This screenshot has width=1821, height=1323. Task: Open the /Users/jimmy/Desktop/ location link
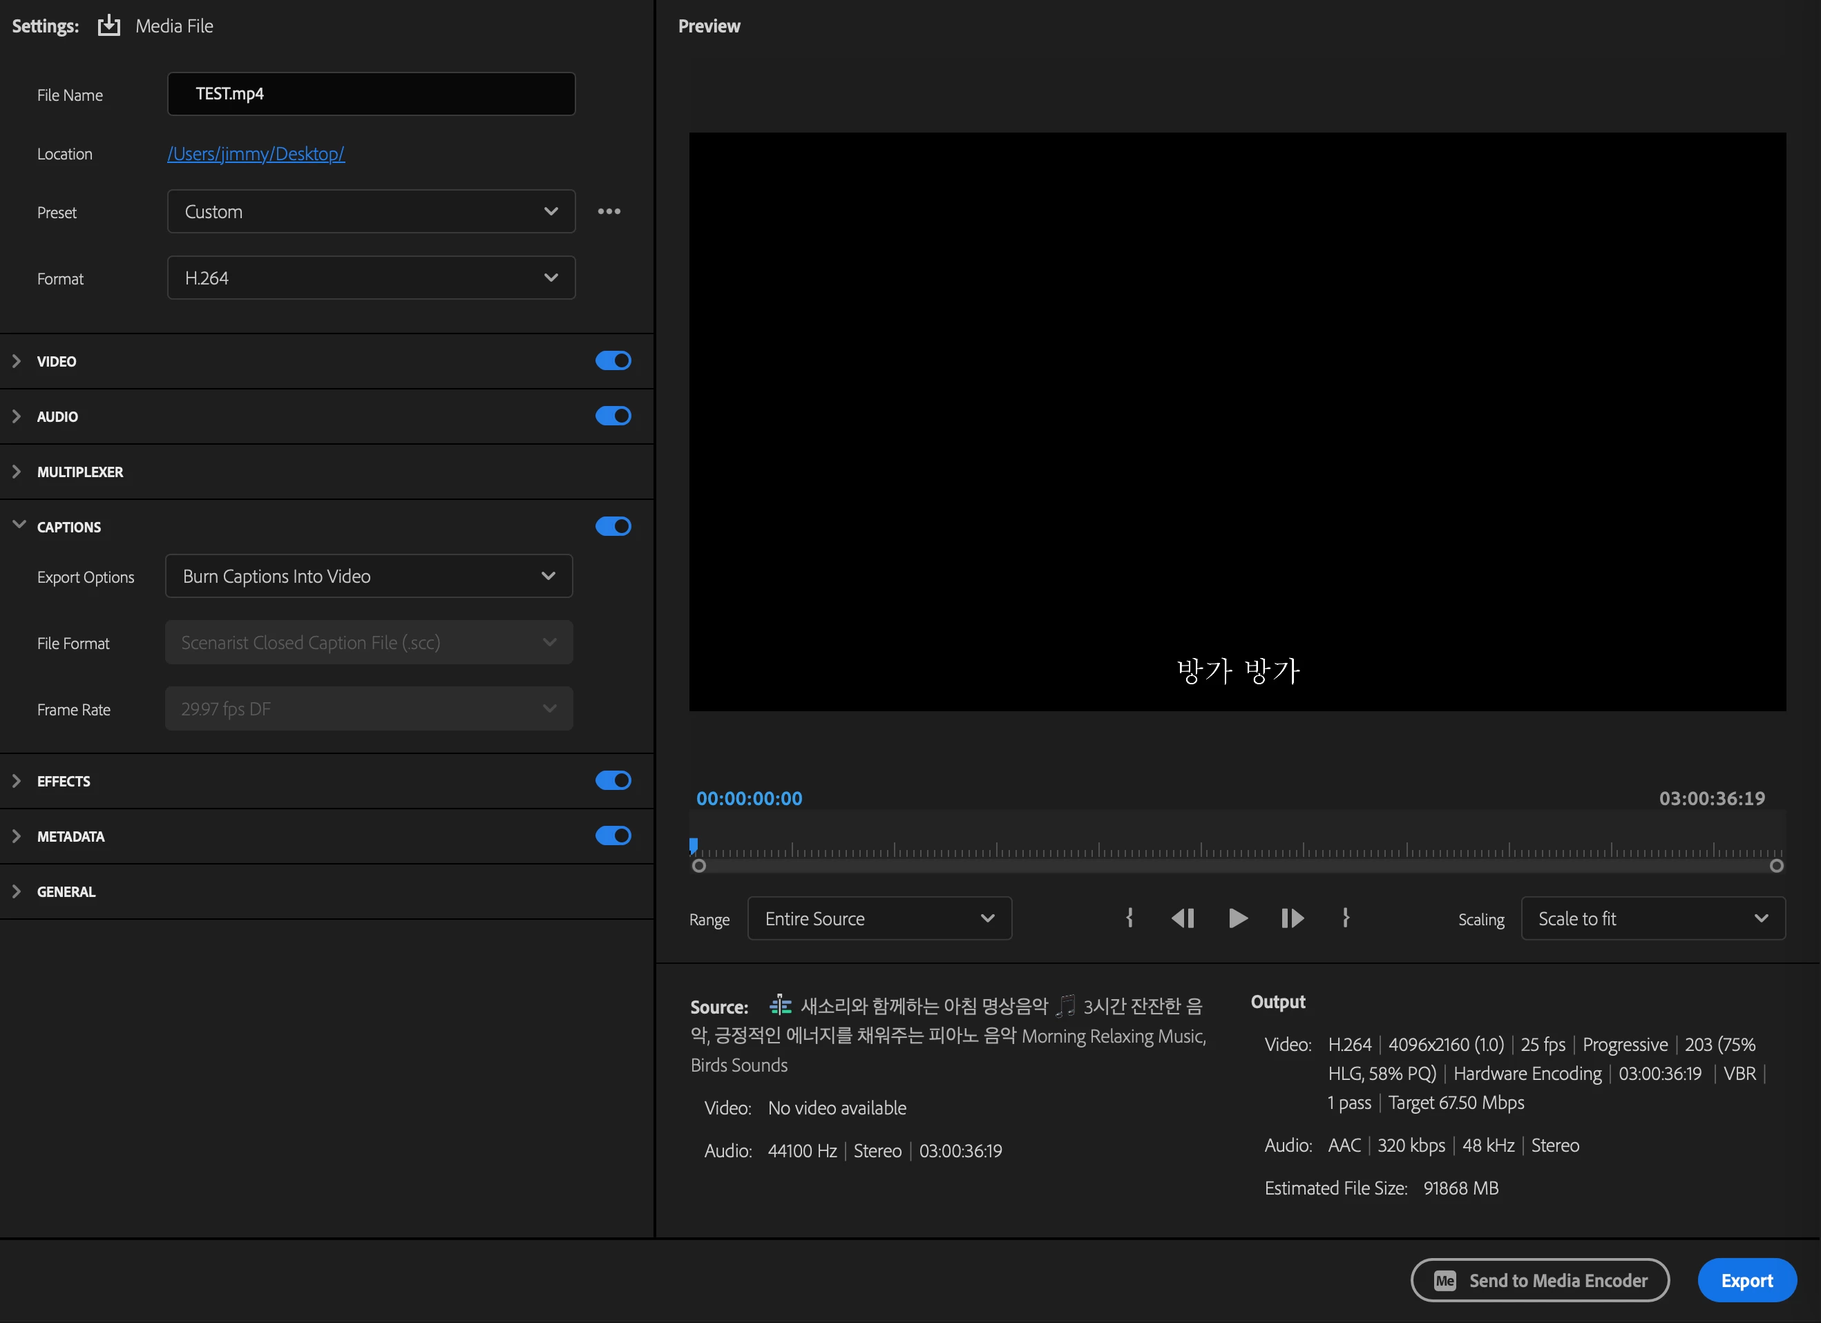point(256,153)
